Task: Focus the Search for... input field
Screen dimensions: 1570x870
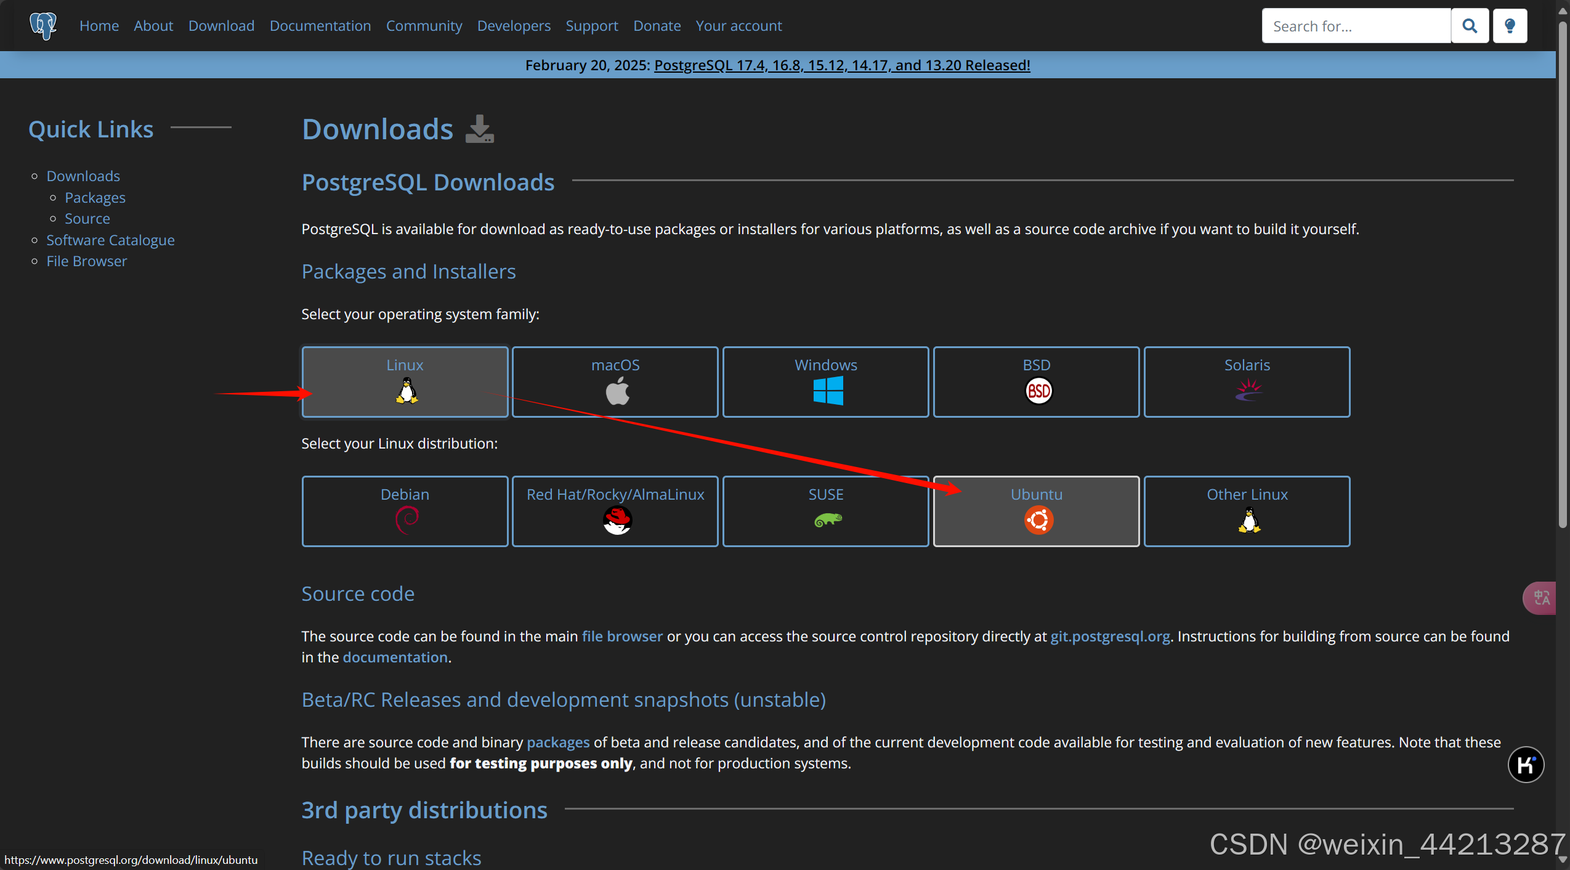Action: pyautogui.click(x=1356, y=26)
